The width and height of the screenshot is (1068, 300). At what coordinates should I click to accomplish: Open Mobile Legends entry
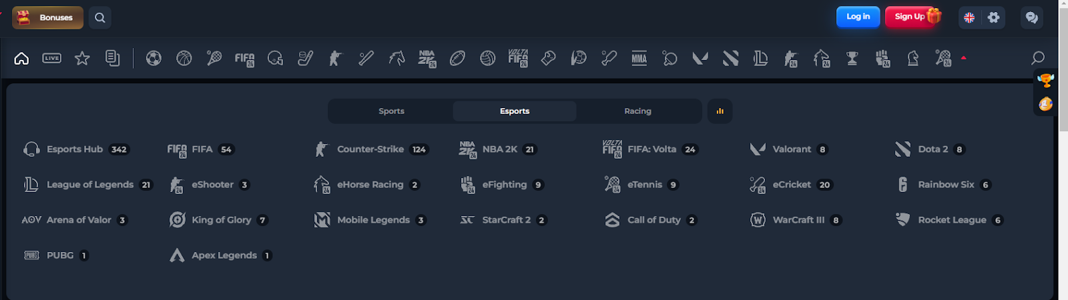click(x=370, y=220)
